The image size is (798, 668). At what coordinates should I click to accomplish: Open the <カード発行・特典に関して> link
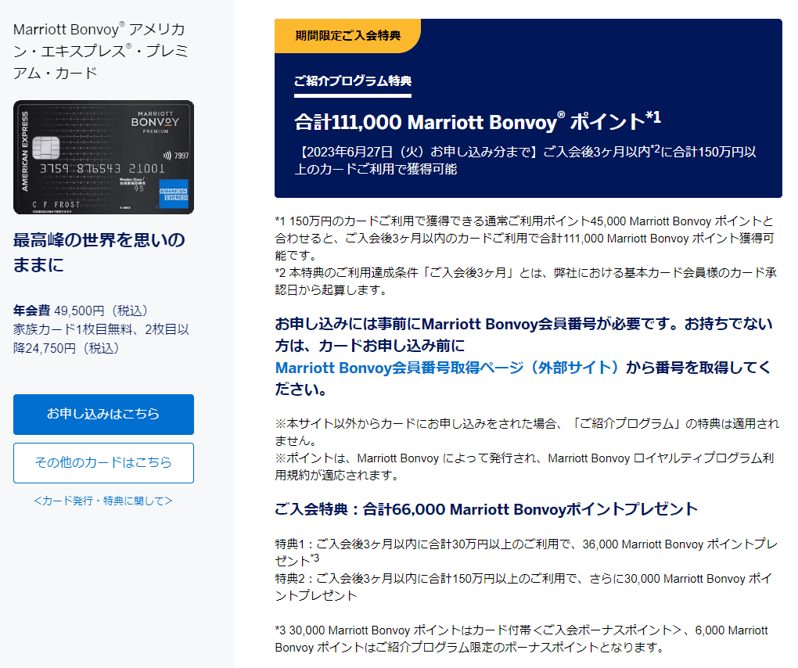click(x=103, y=501)
